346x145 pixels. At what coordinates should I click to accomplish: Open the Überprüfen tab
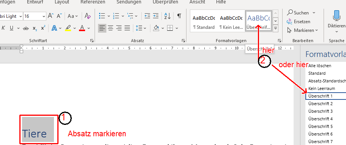[x=165, y=2]
